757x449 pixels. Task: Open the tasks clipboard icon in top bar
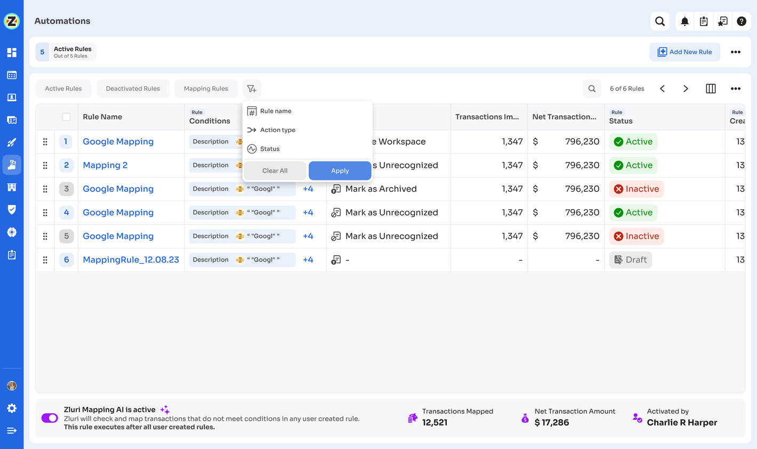(x=704, y=21)
